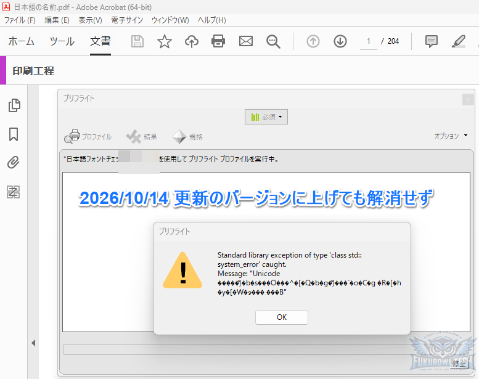Go to next page arrow icon
479x379 pixels.
(340, 41)
